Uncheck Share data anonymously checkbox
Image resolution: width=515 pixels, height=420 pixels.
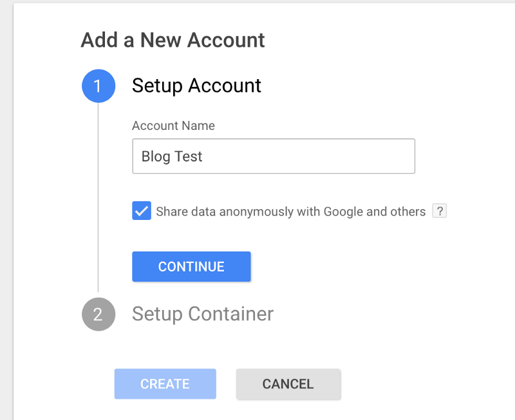coord(142,211)
